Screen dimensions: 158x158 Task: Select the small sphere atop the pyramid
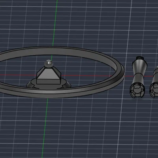pyautogui.click(x=49, y=64)
